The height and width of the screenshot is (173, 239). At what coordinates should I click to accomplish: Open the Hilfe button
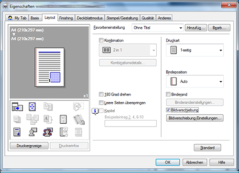(222, 162)
